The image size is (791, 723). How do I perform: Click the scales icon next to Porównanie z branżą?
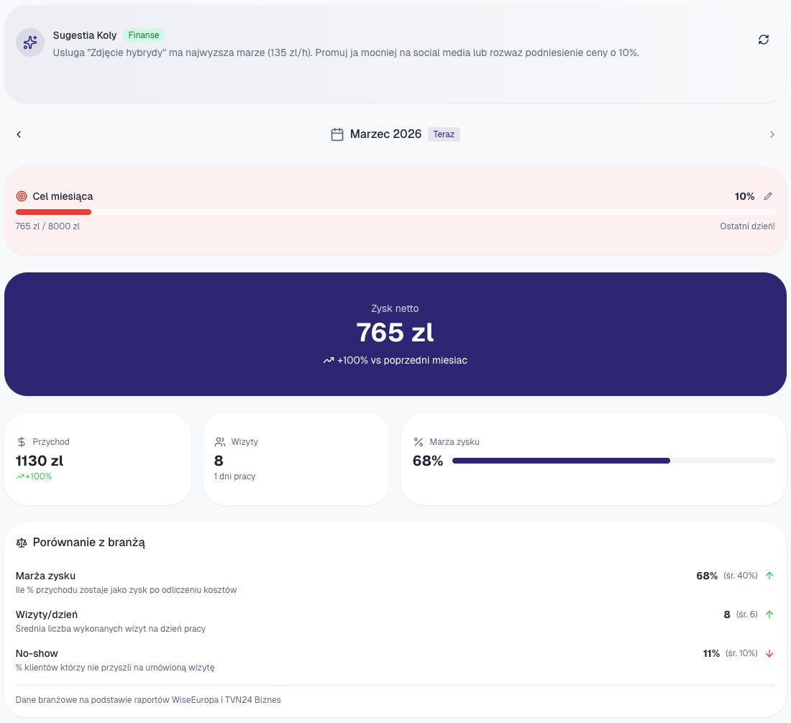(20, 542)
